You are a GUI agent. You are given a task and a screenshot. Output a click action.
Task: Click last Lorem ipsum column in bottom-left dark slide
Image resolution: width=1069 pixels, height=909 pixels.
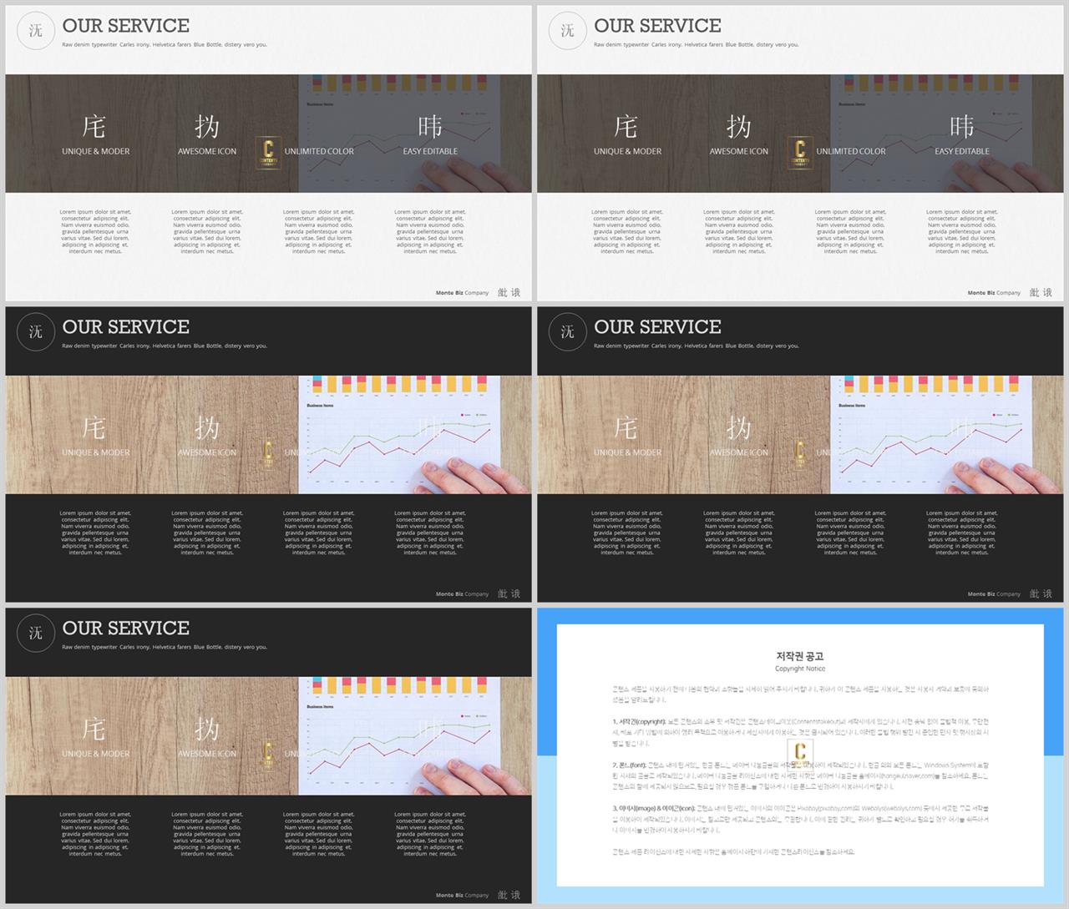[x=430, y=834]
